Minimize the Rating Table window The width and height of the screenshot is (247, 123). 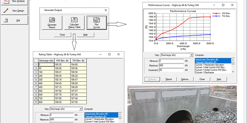(x=100, y=54)
